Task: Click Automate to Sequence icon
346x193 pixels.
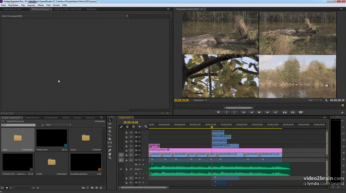Action: (x=84, y=188)
